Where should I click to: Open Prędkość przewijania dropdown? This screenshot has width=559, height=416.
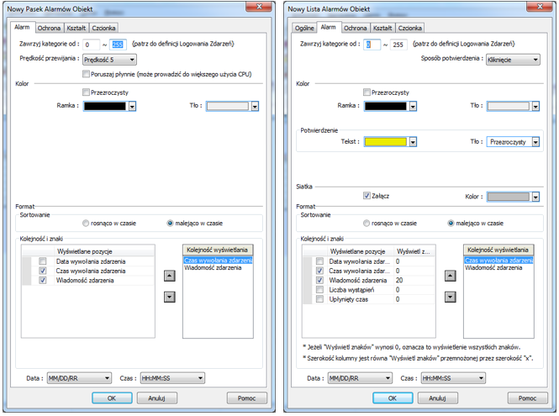tap(109, 60)
